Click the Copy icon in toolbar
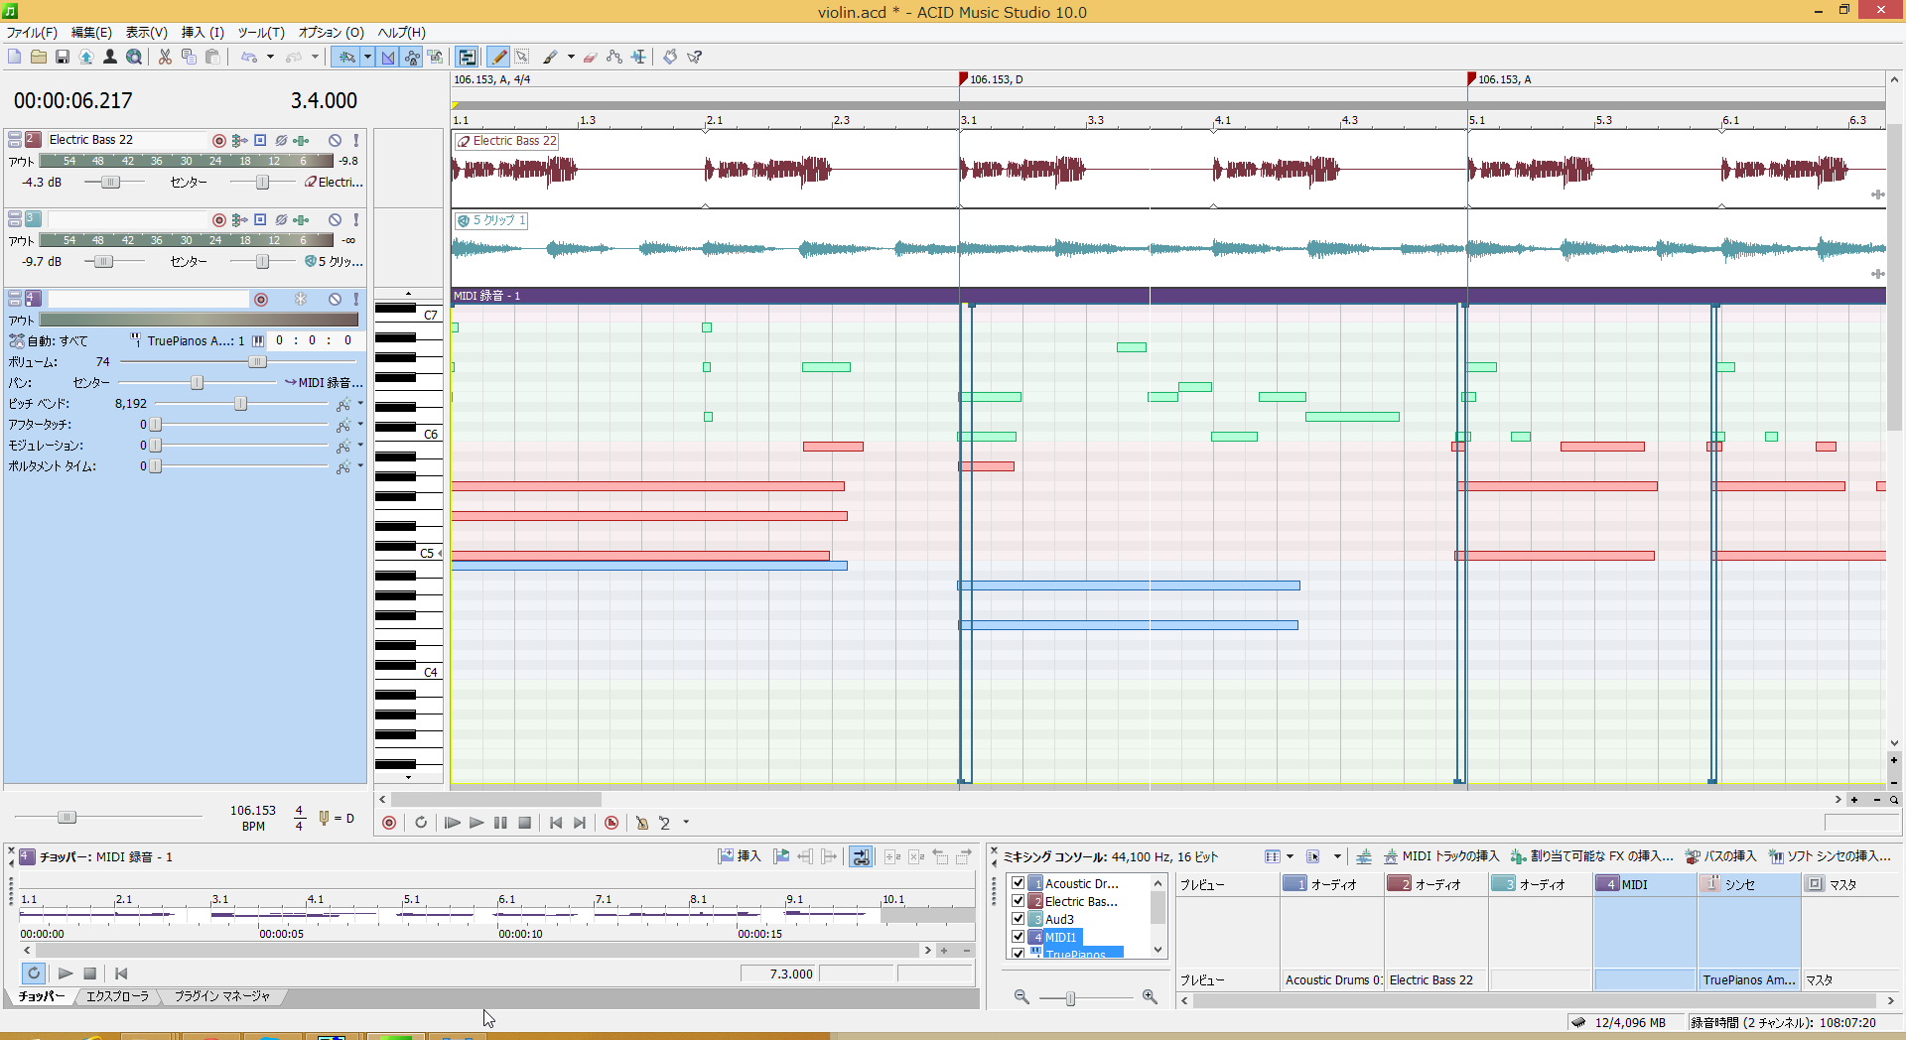This screenshot has width=1906, height=1040. 189,57
